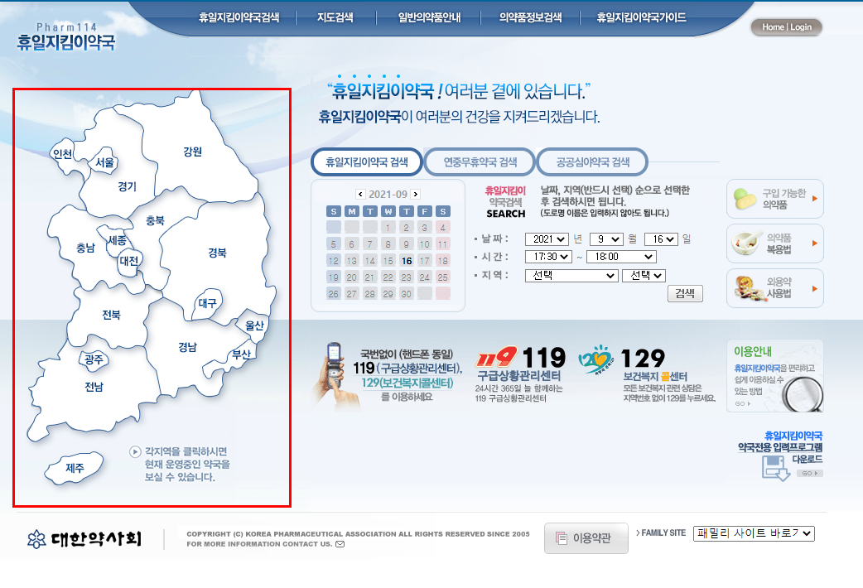Select 강원 region on the map

point(193,152)
